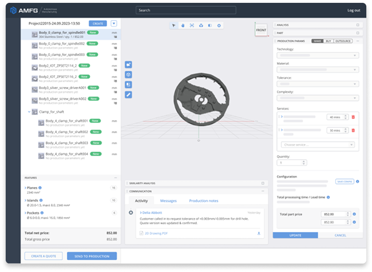Delete the 30 mins service

[x=353, y=130]
